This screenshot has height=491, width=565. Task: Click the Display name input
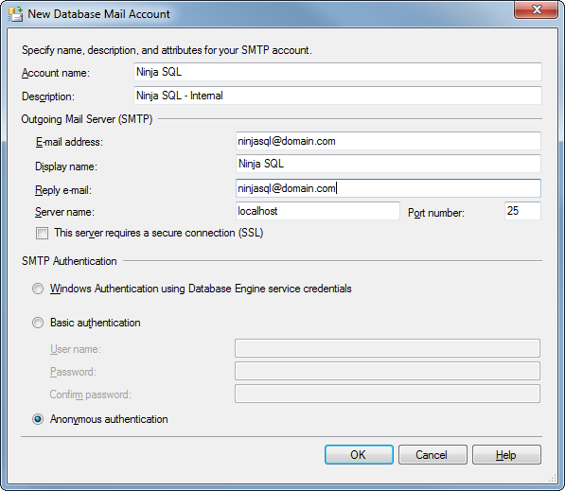[388, 164]
